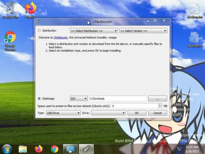Switch to the UNetbootin taskbar button
The image size is (205, 154).
point(86,149)
